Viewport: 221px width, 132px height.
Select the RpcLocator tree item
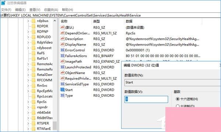pyautogui.click(x=45, y=96)
